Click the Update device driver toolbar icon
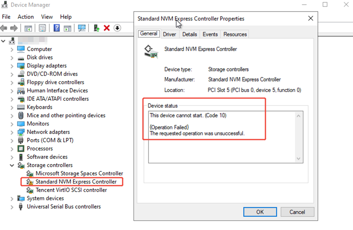Image resolution: width=353 pixels, height=230 pixels. pyautogui.click(x=97, y=28)
